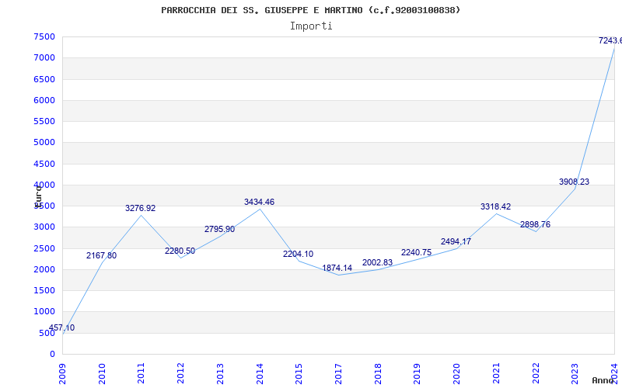Image resolution: width=622 pixels, height=388 pixels.
Task: Select y-axis value 2500
Action: pos(44,248)
